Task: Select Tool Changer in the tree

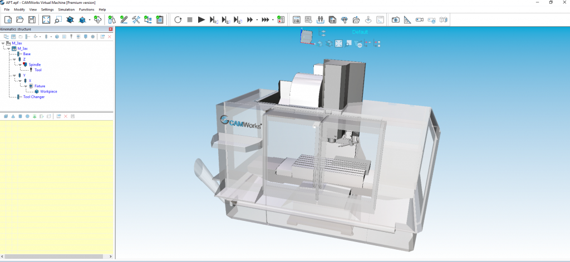Action: point(33,97)
